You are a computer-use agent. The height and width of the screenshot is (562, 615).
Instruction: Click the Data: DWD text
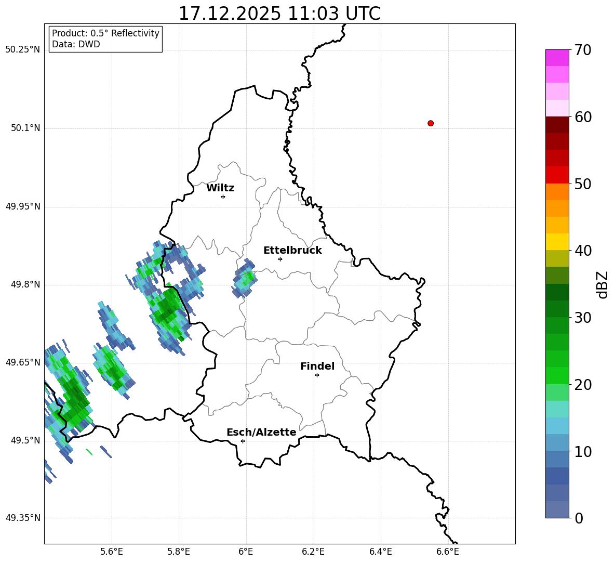[76, 44]
